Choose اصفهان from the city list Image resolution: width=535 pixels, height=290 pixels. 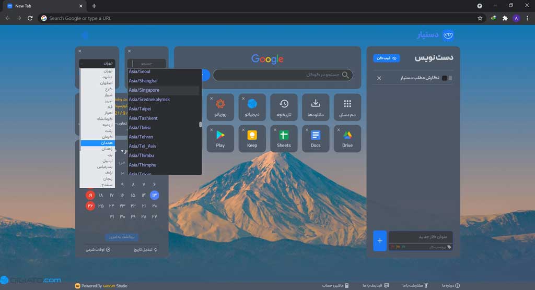(x=98, y=83)
